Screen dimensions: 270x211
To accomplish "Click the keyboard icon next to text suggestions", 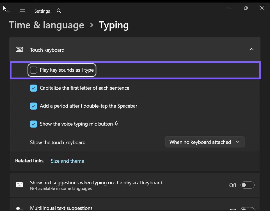I will pyautogui.click(x=19, y=185).
